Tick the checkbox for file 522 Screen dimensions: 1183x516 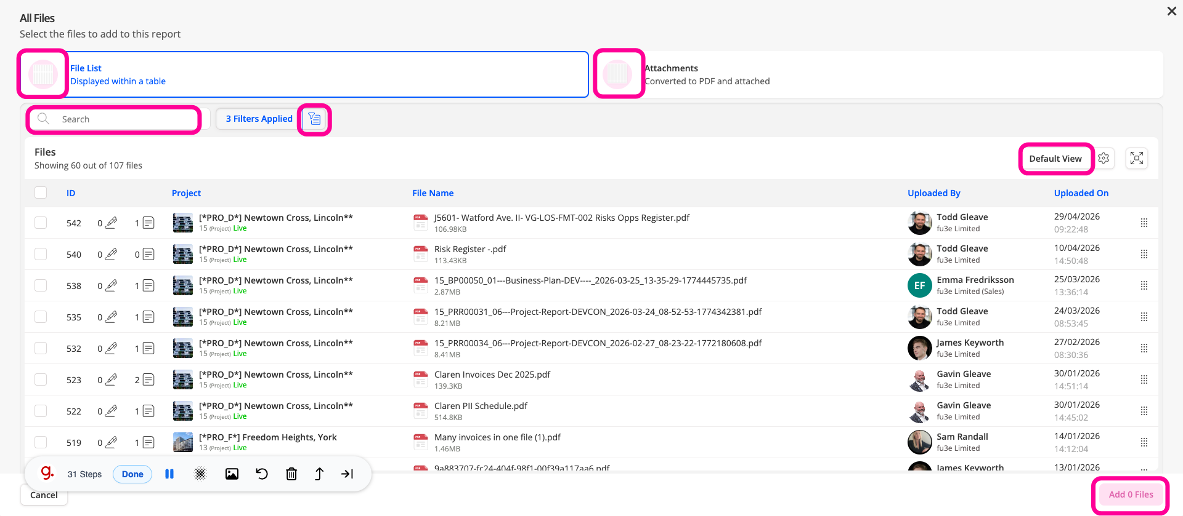(41, 411)
